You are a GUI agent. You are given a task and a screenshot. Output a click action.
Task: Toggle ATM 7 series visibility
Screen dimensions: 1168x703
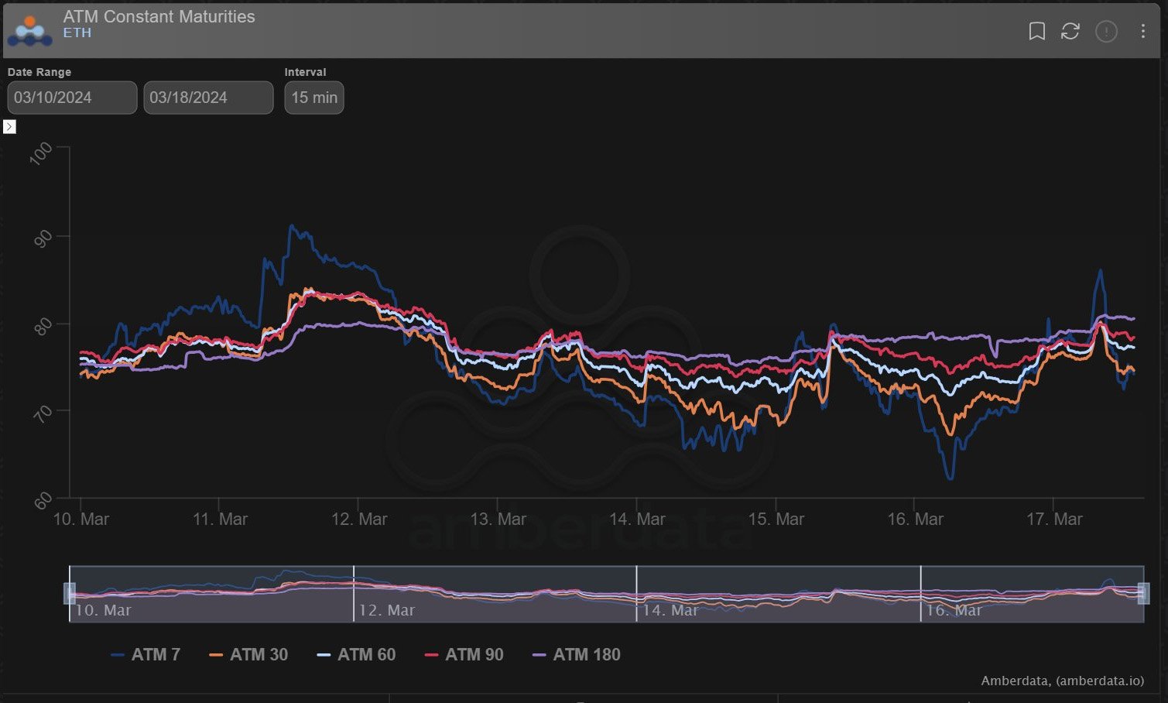[146, 655]
